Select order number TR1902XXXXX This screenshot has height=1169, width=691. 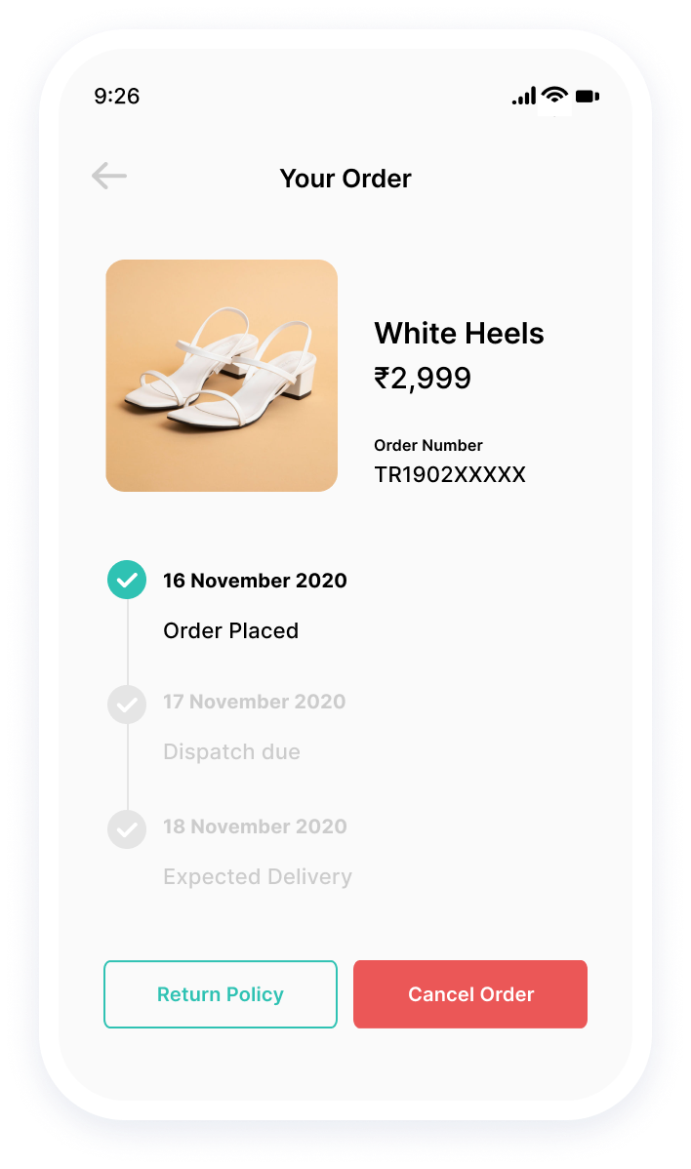coord(450,474)
